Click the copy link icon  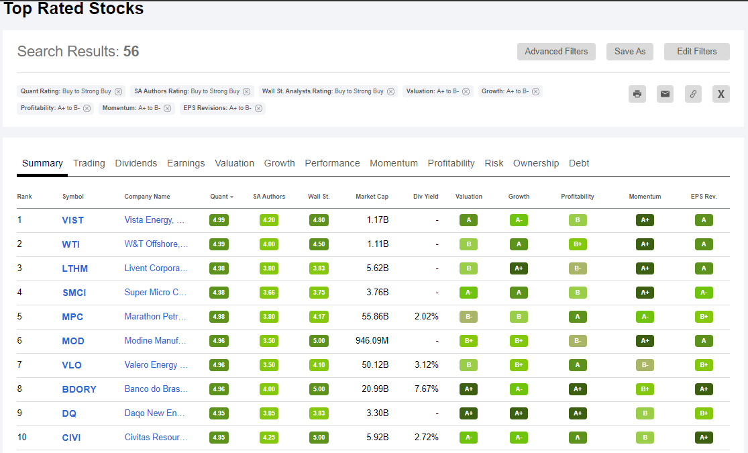pyautogui.click(x=693, y=94)
